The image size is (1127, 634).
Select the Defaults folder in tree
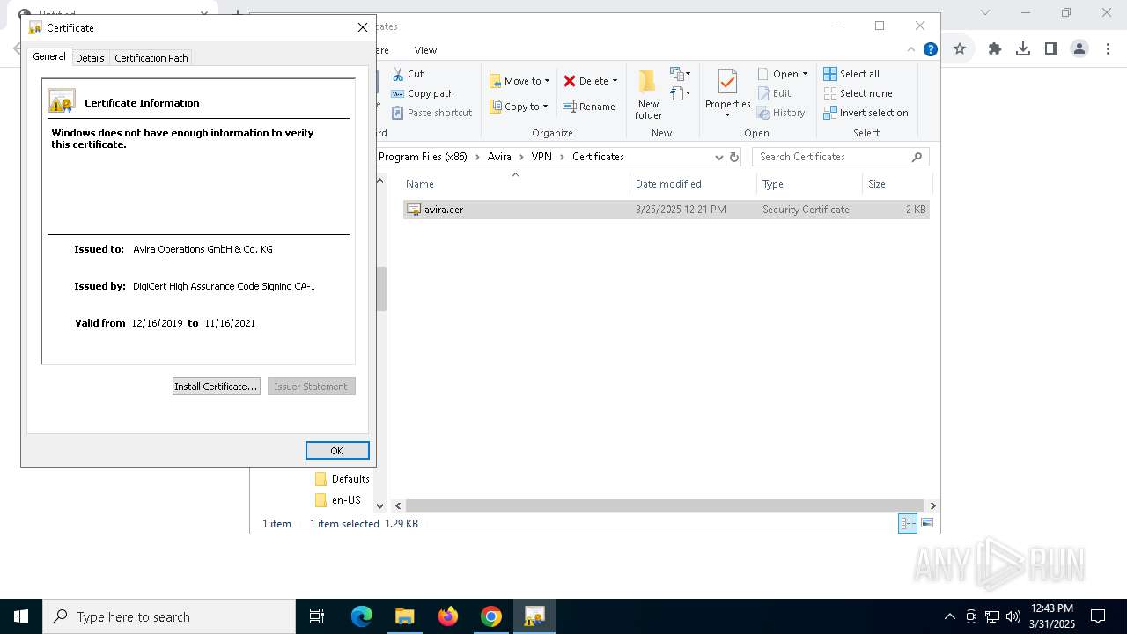[x=342, y=479]
